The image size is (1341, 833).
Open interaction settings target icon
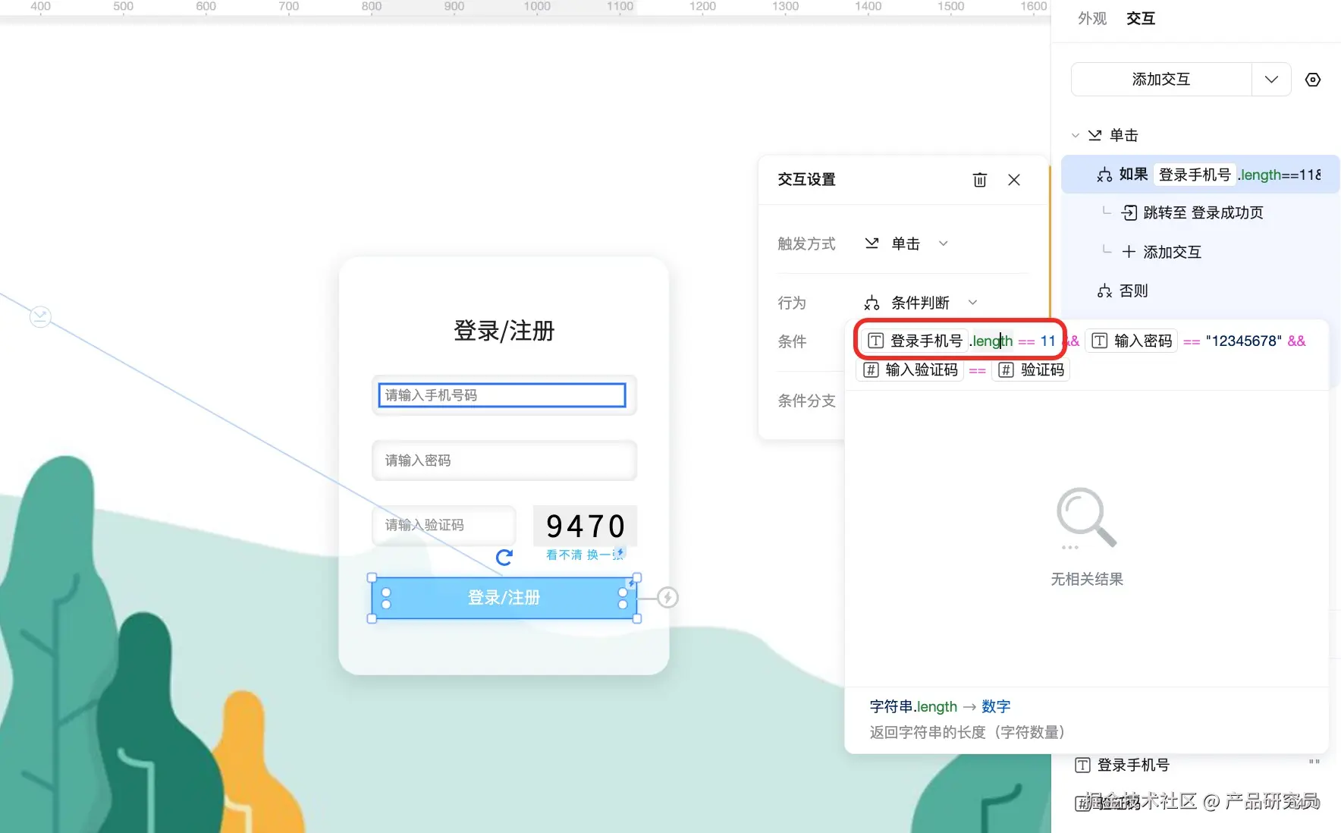pyautogui.click(x=1313, y=80)
